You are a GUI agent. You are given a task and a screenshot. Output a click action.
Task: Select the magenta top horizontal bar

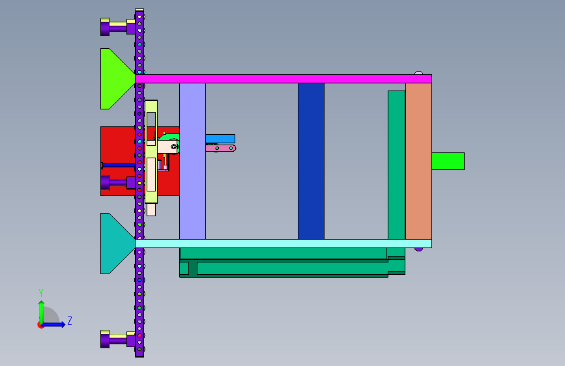283,79
